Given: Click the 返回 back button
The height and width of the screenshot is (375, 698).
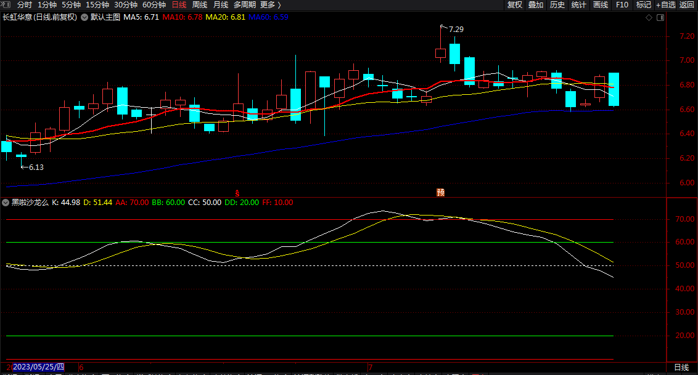Looking at the screenshot, I should pyautogui.click(x=687, y=4).
